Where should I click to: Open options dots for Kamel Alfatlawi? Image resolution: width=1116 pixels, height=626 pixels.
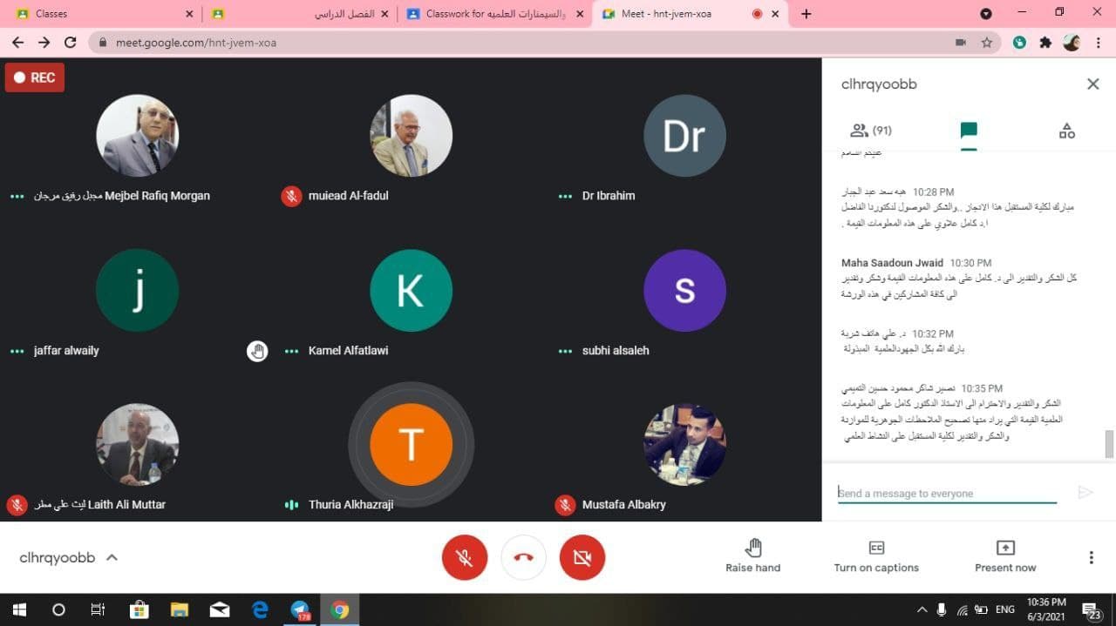(291, 351)
